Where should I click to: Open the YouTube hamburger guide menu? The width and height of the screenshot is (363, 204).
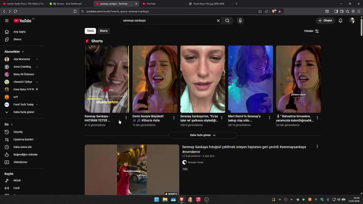point(7,21)
